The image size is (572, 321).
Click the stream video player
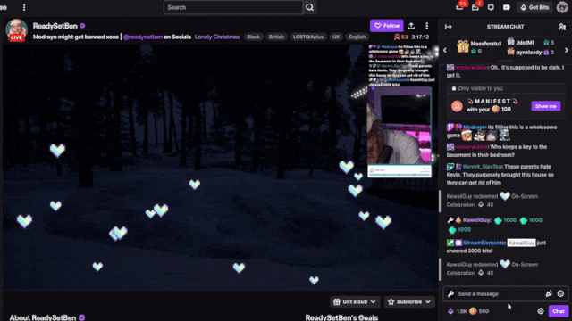pyautogui.click(x=221, y=168)
